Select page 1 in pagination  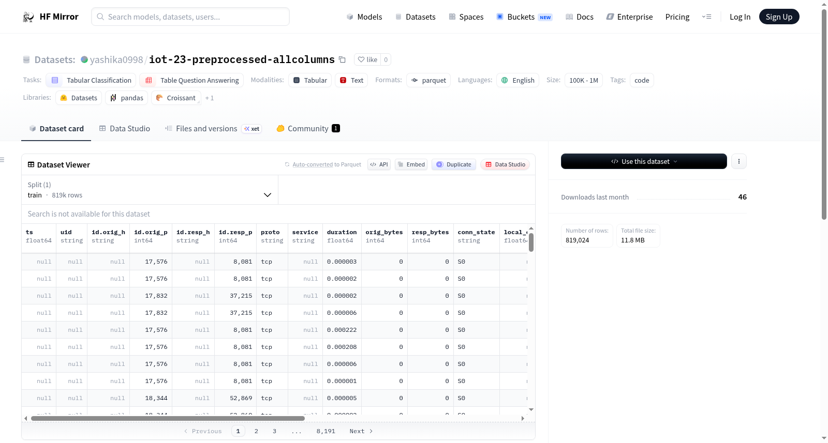tap(238, 431)
